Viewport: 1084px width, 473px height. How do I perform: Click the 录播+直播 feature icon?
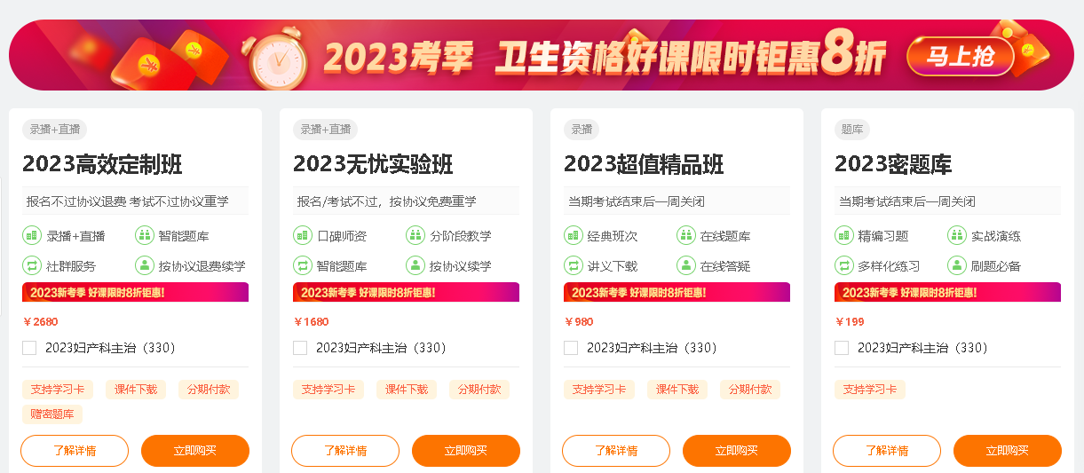click(x=32, y=235)
